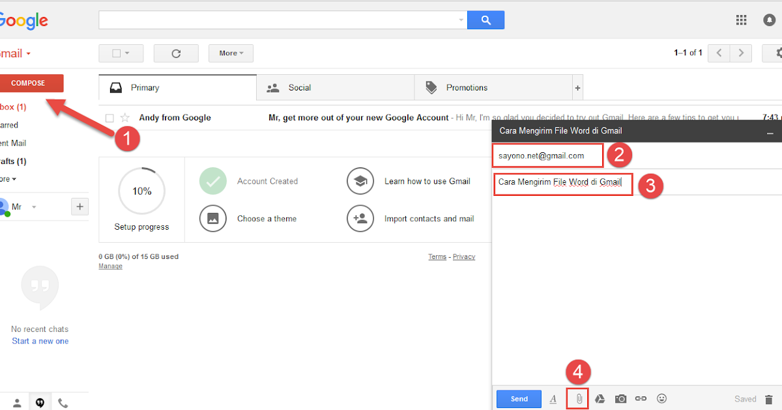The image size is (782, 410).
Task: Click the Learn how to use Gmail graduation icon
Action: [x=360, y=181]
